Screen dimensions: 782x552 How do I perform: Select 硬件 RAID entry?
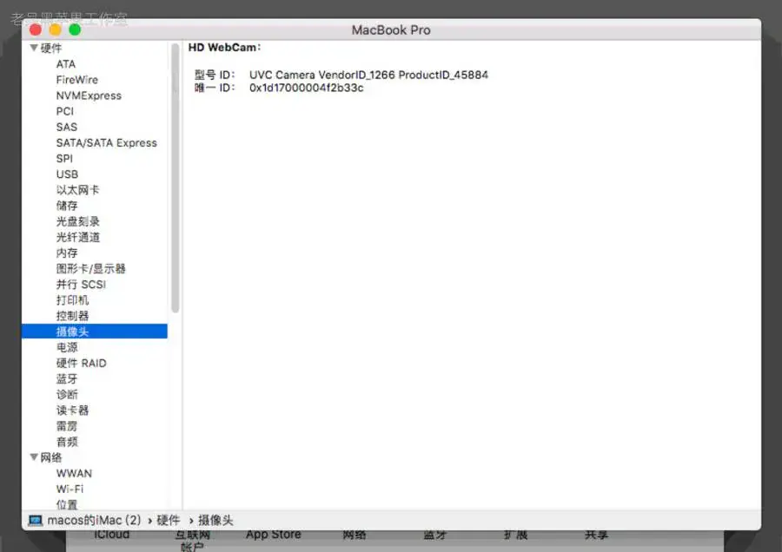coord(82,363)
